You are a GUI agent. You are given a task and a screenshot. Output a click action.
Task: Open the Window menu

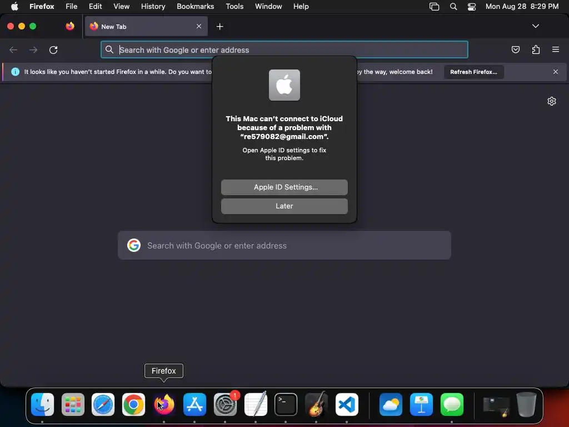click(268, 6)
